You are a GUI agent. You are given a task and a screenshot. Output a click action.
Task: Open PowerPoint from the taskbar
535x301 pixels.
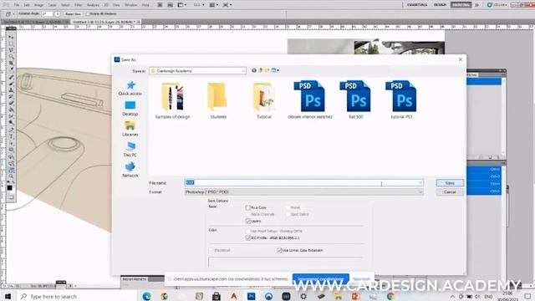[355, 296]
